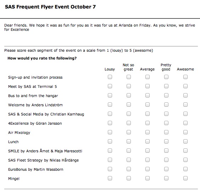Screen dimensions: 200x192
Task: Rate Welcome by Anders Lindström as Pretty good
Action: pyautogui.click(x=166, y=105)
